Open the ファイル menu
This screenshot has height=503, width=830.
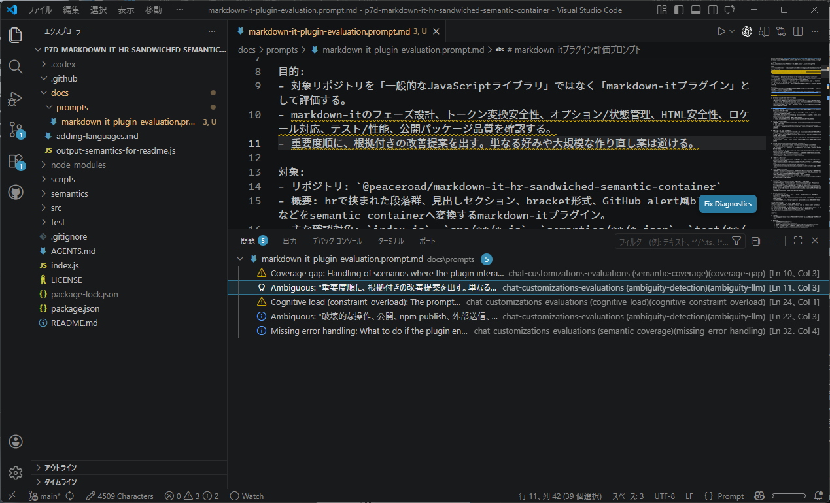click(39, 10)
